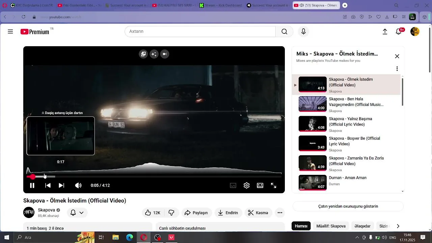Play Skapova - Zamanla Ya Da Zorla

[346, 163]
